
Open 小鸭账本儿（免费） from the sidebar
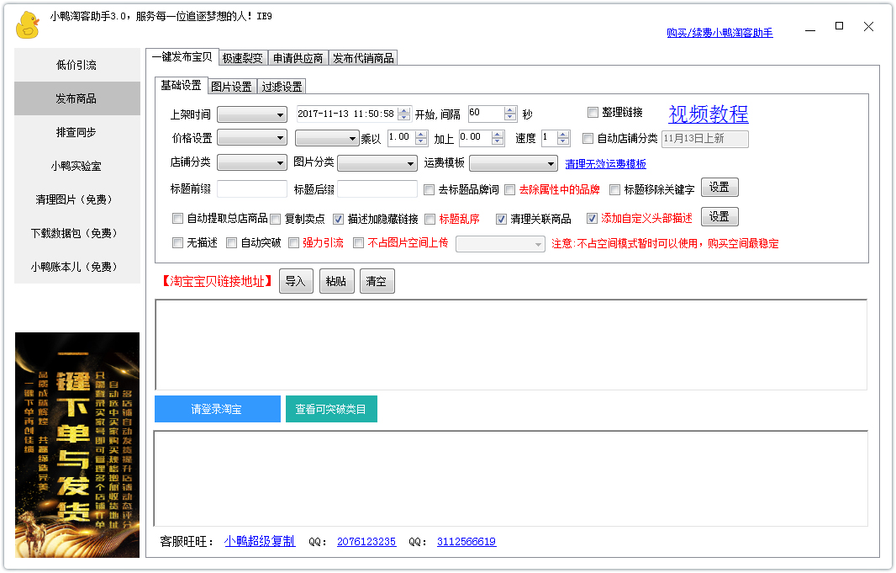coord(76,266)
